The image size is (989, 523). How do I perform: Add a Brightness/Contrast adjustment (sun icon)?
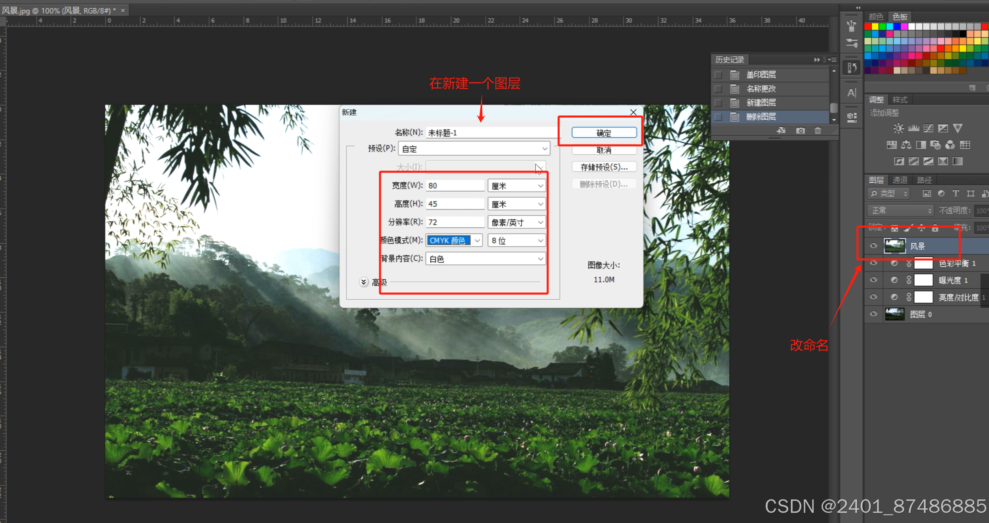coord(898,129)
